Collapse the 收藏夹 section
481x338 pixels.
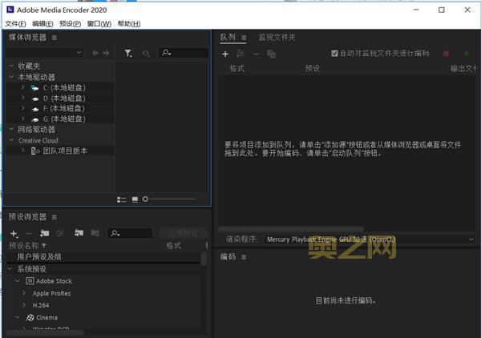tap(11, 66)
